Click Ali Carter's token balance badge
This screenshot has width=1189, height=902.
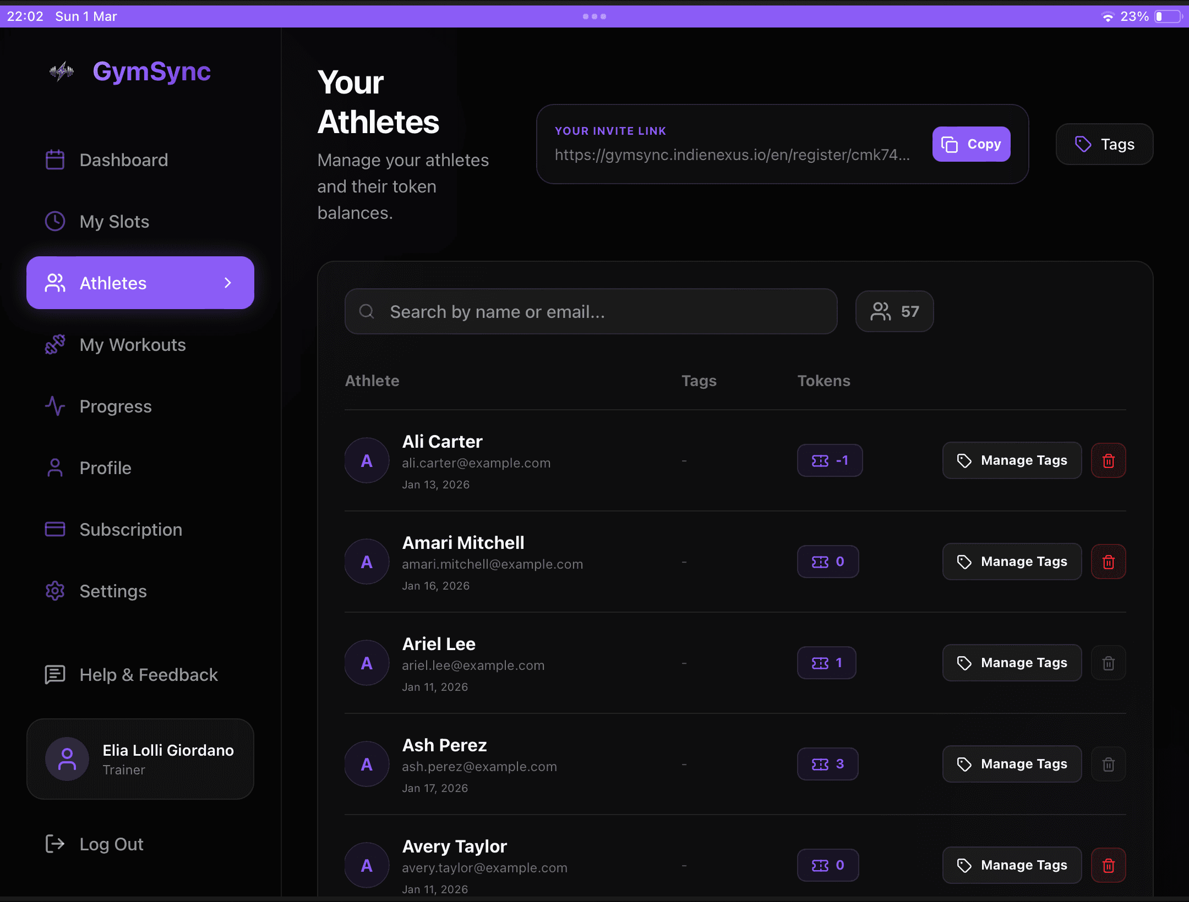(x=830, y=460)
